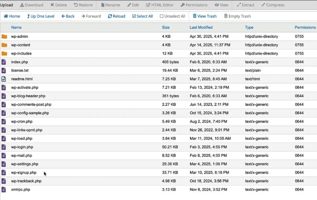Select the wp-admin folder name
This screenshot has width=317, height=200.
click(20, 36)
